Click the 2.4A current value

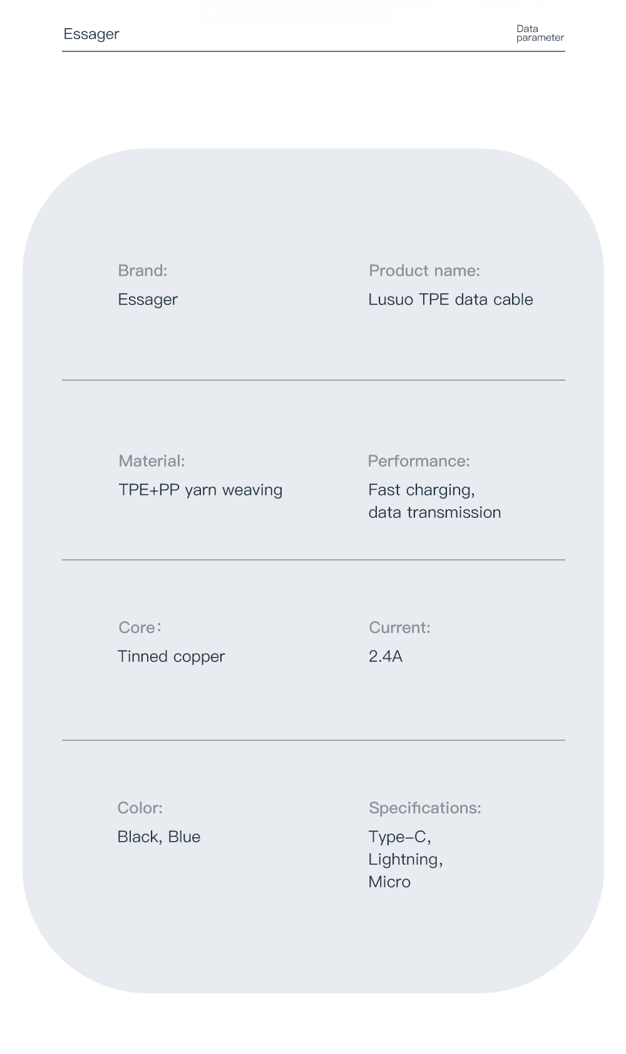[386, 656]
